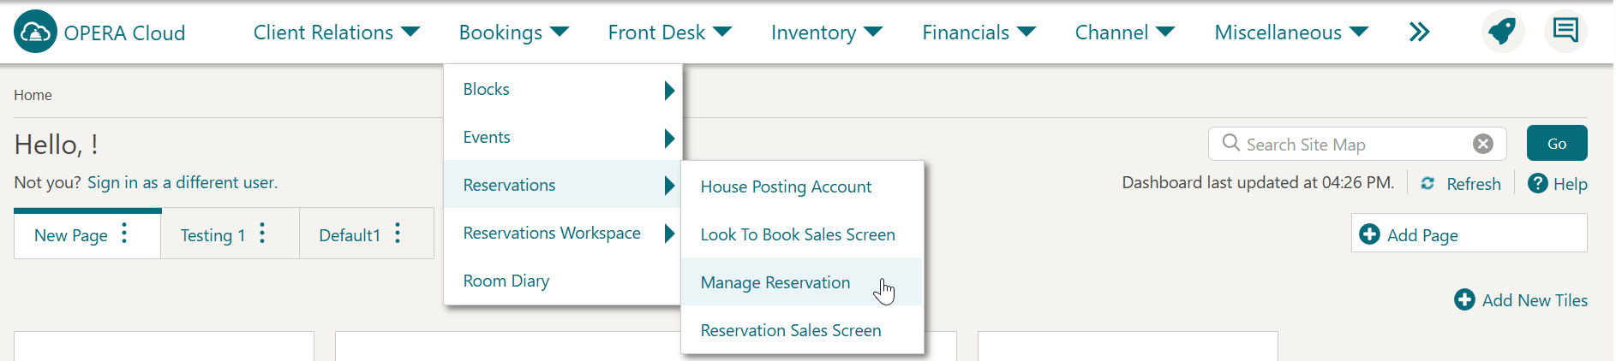Open the Channel dropdown menu
This screenshot has width=1616, height=361.
(1125, 33)
